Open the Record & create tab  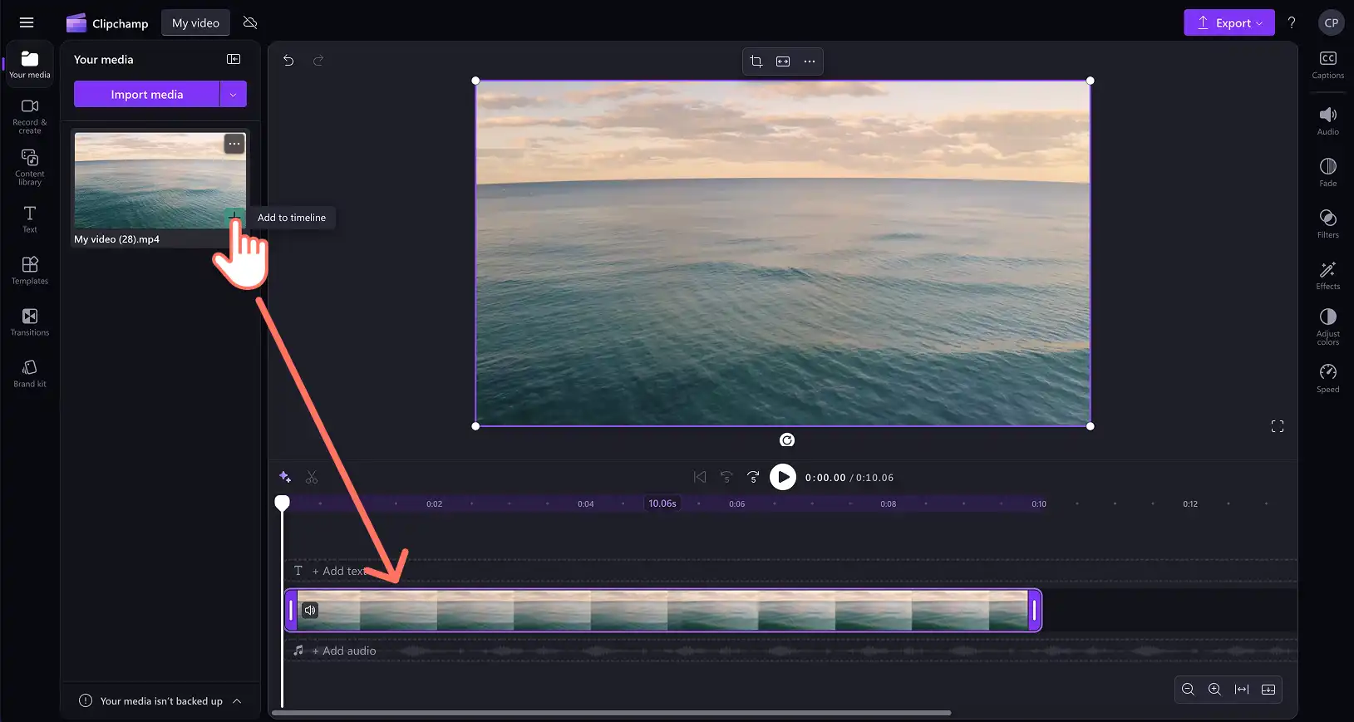click(30, 116)
